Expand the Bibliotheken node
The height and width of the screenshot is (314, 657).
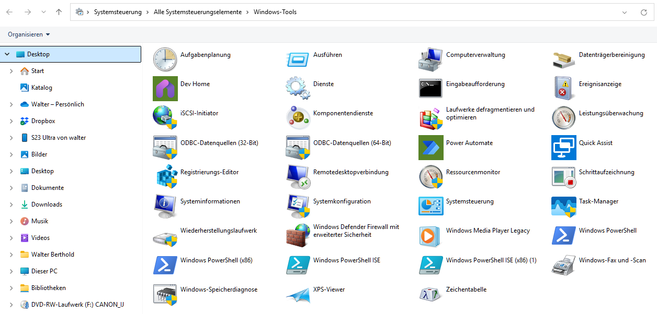click(11, 288)
